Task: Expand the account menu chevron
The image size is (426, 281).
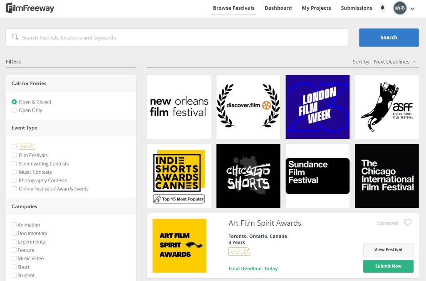Action: [x=412, y=9]
